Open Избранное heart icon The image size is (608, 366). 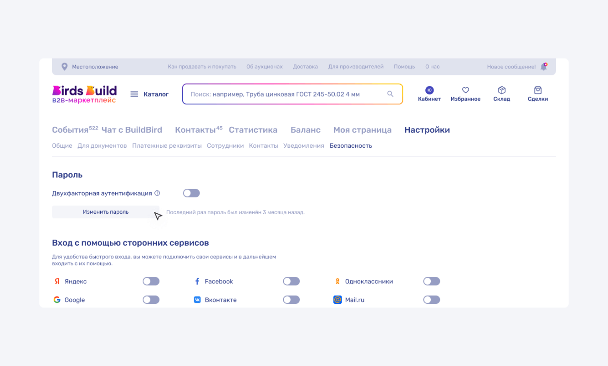465,90
